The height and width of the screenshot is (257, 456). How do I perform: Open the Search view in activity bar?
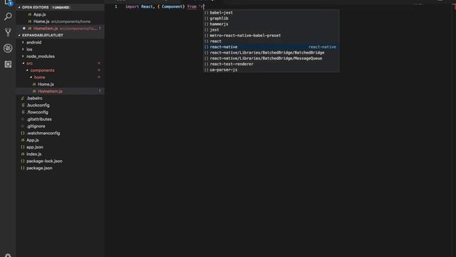point(8,16)
